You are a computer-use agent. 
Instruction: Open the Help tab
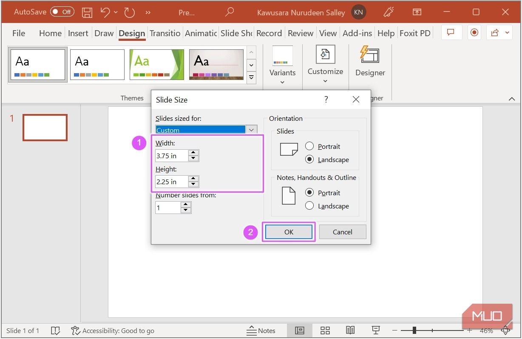tap(386, 33)
